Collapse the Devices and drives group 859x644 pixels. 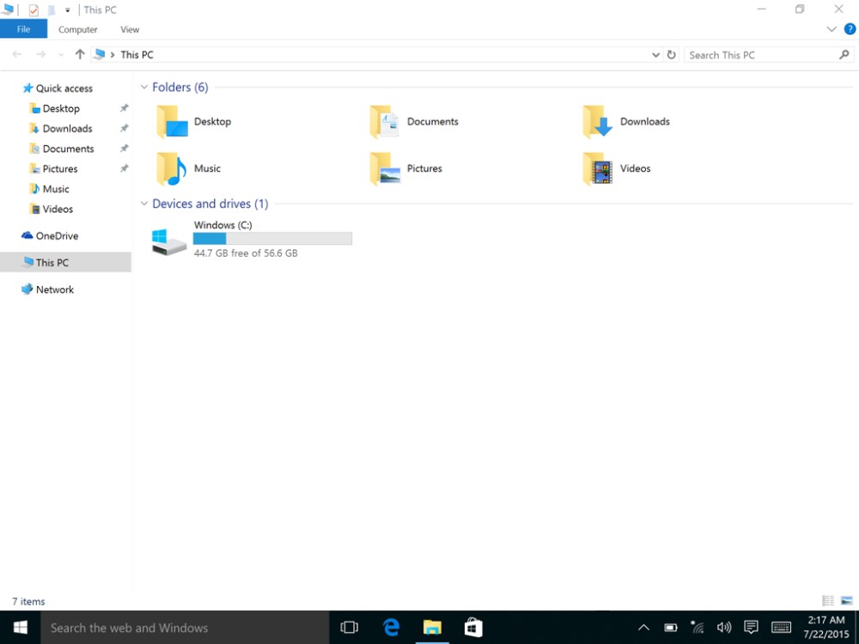144,204
